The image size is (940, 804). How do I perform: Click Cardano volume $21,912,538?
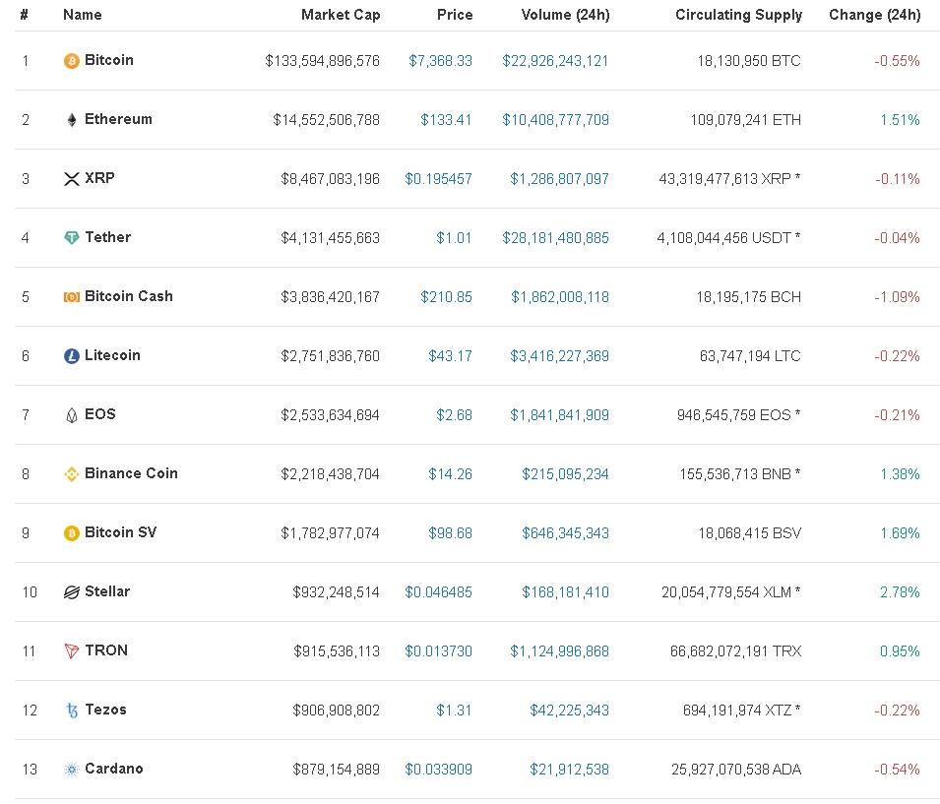[569, 770]
